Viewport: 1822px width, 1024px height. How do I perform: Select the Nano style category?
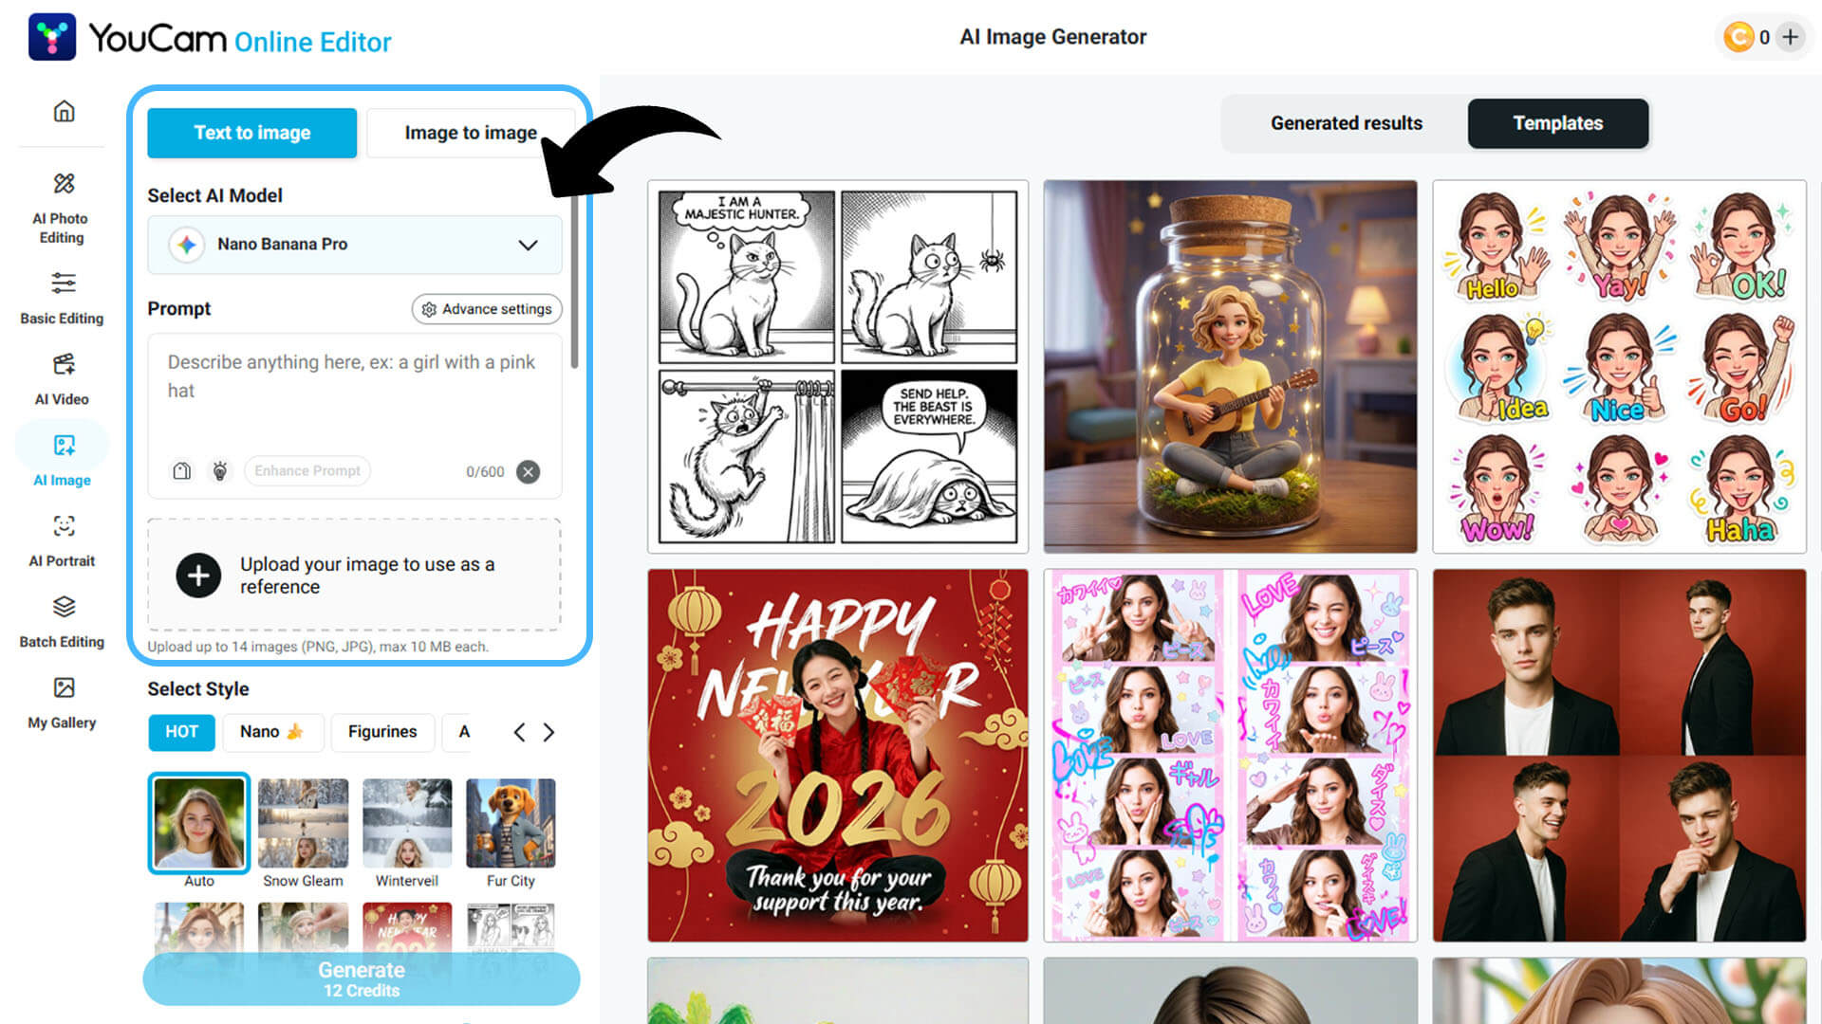[272, 732]
